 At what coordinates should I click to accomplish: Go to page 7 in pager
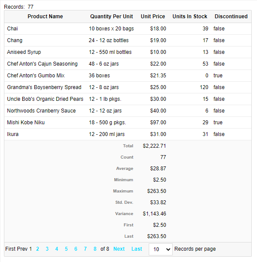pyautogui.click(x=85, y=249)
